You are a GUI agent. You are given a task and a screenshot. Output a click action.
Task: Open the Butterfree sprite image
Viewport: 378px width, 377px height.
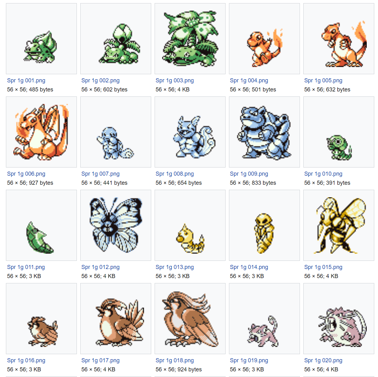coord(116,225)
